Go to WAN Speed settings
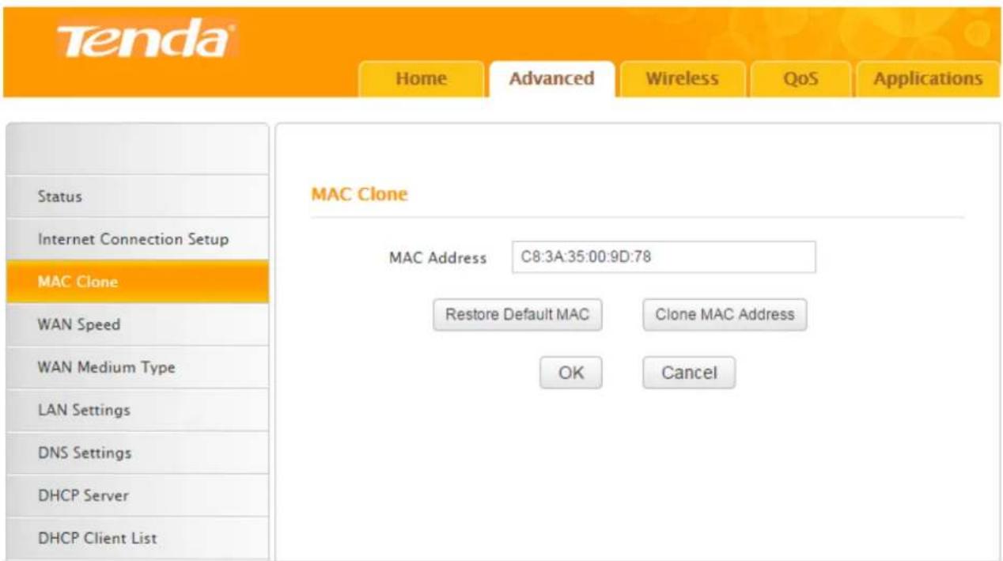This screenshot has width=1003, height=561. (138, 324)
